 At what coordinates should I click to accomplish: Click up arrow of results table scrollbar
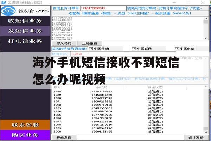click(206, 87)
